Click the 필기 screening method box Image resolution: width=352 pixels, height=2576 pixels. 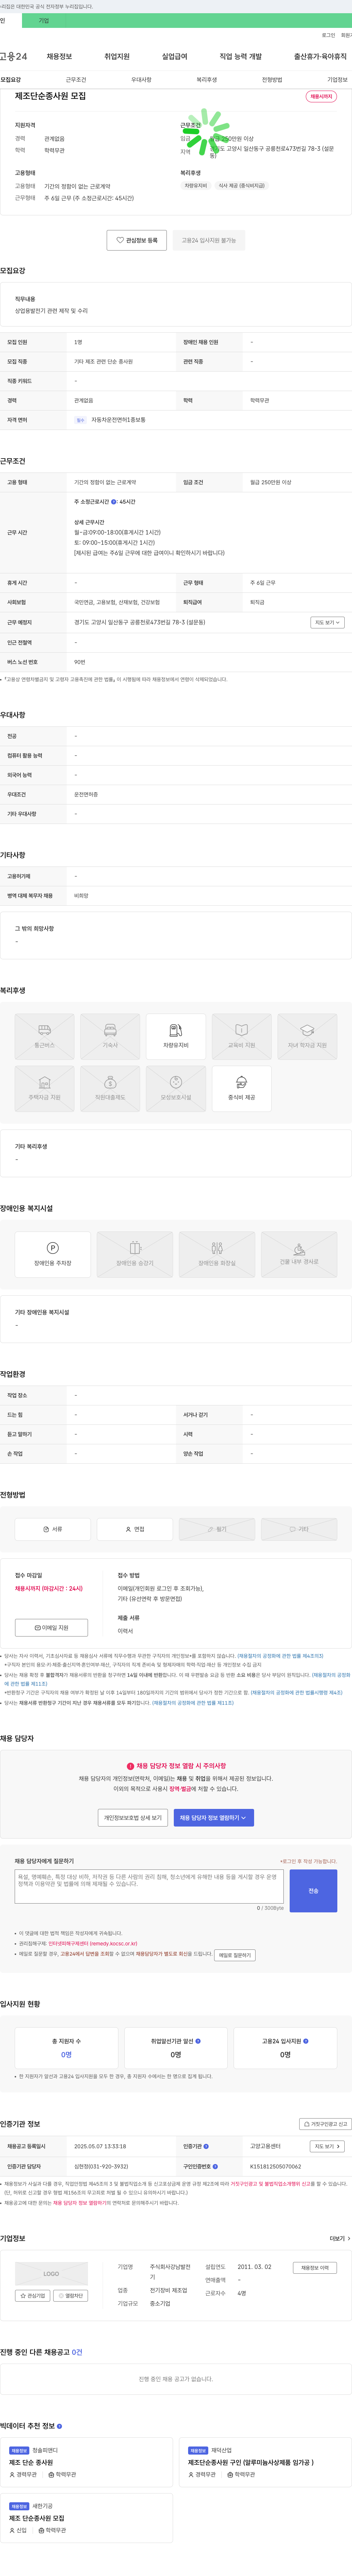pyautogui.click(x=217, y=1529)
